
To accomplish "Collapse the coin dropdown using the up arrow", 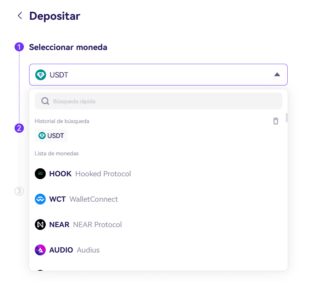I will tap(277, 75).
